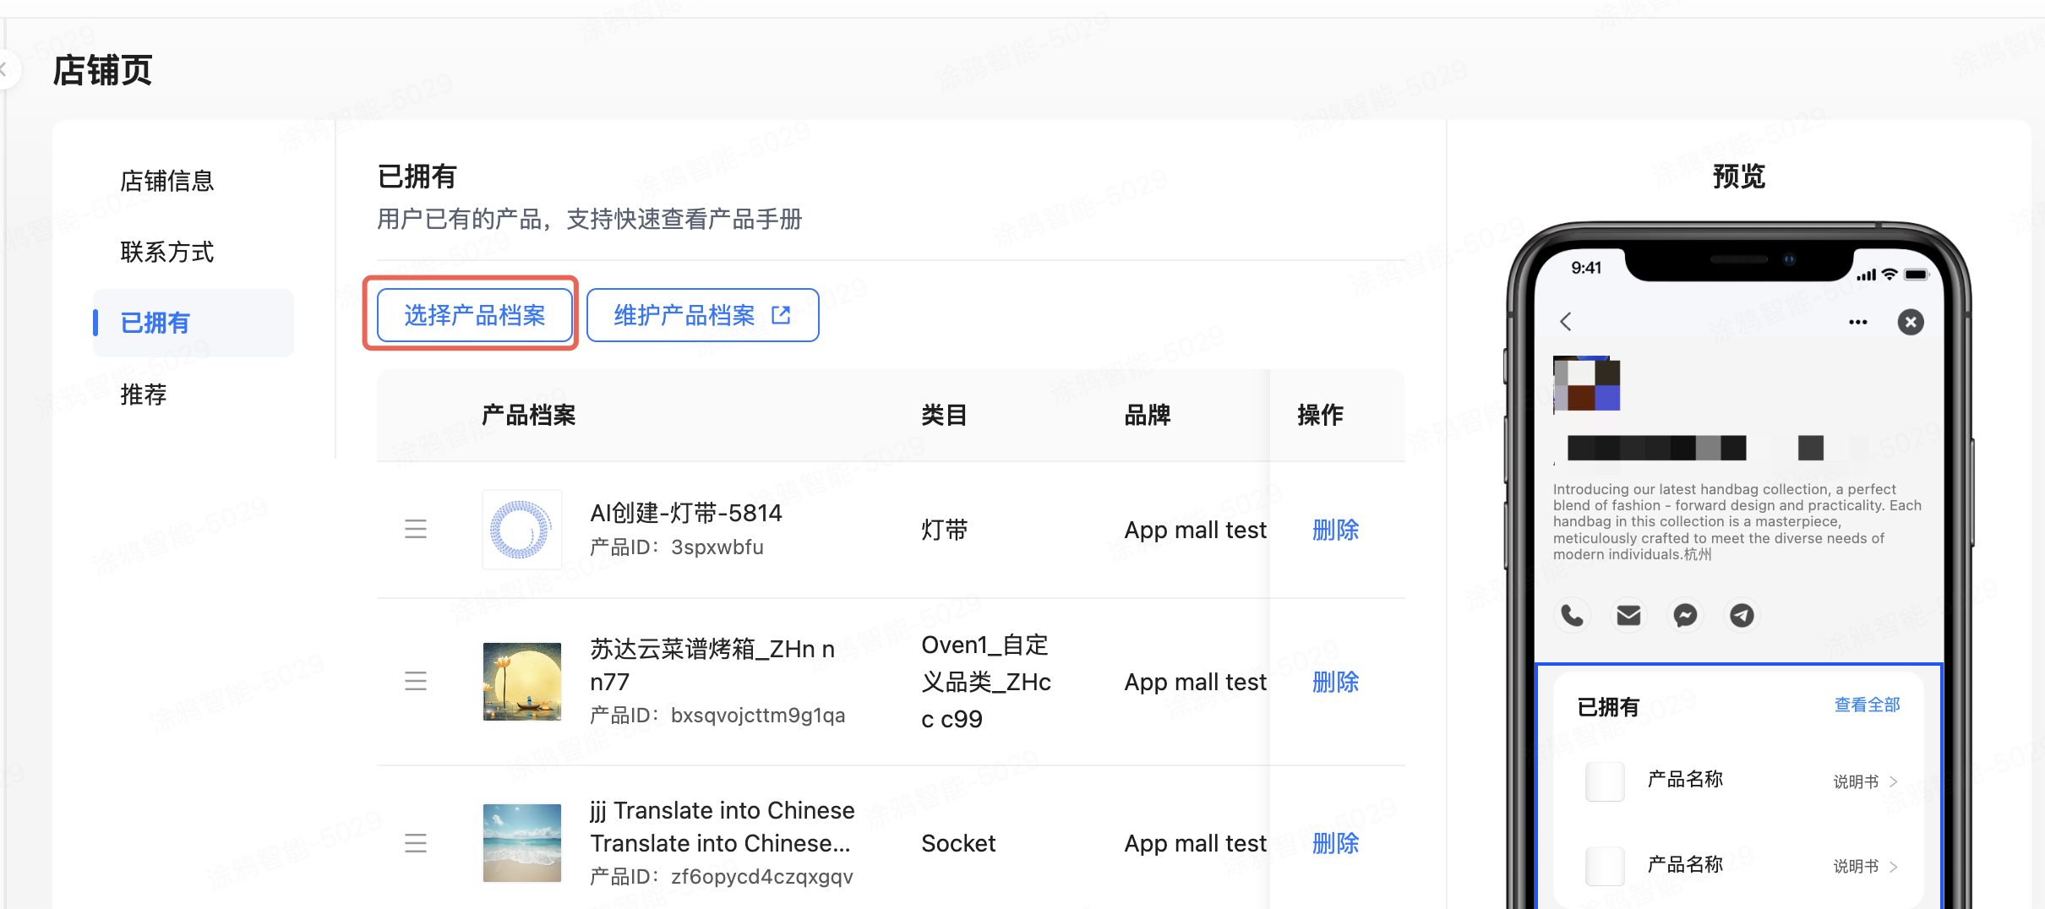Screen dimensions: 2045x909
Task: Click the drag handle for jjj Translate row
Action: point(415,842)
